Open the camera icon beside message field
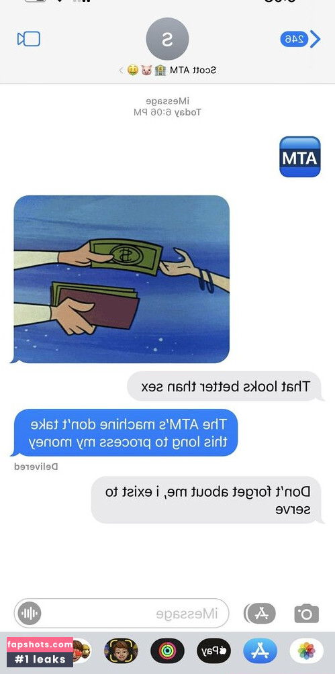Image resolution: width=335 pixels, height=674 pixels. click(307, 613)
